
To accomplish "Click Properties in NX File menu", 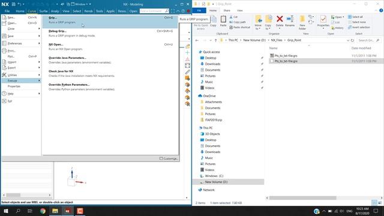I will pos(21,86).
